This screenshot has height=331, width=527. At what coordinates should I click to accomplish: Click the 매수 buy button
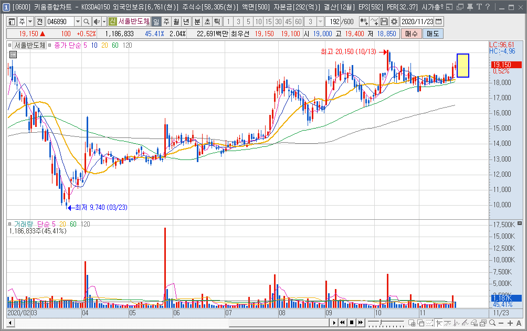click(412, 34)
